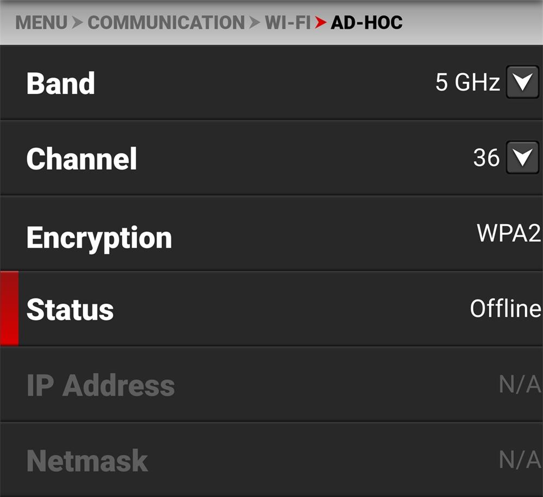This screenshot has height=497, width=543.
Task: Navigate to COMMUNICATION breadcrumb level
Action: [x=166, y=22]
